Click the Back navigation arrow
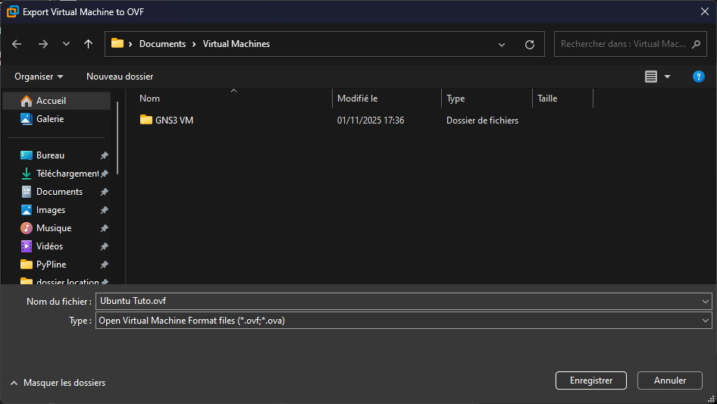717x404 pixels. 17,44
